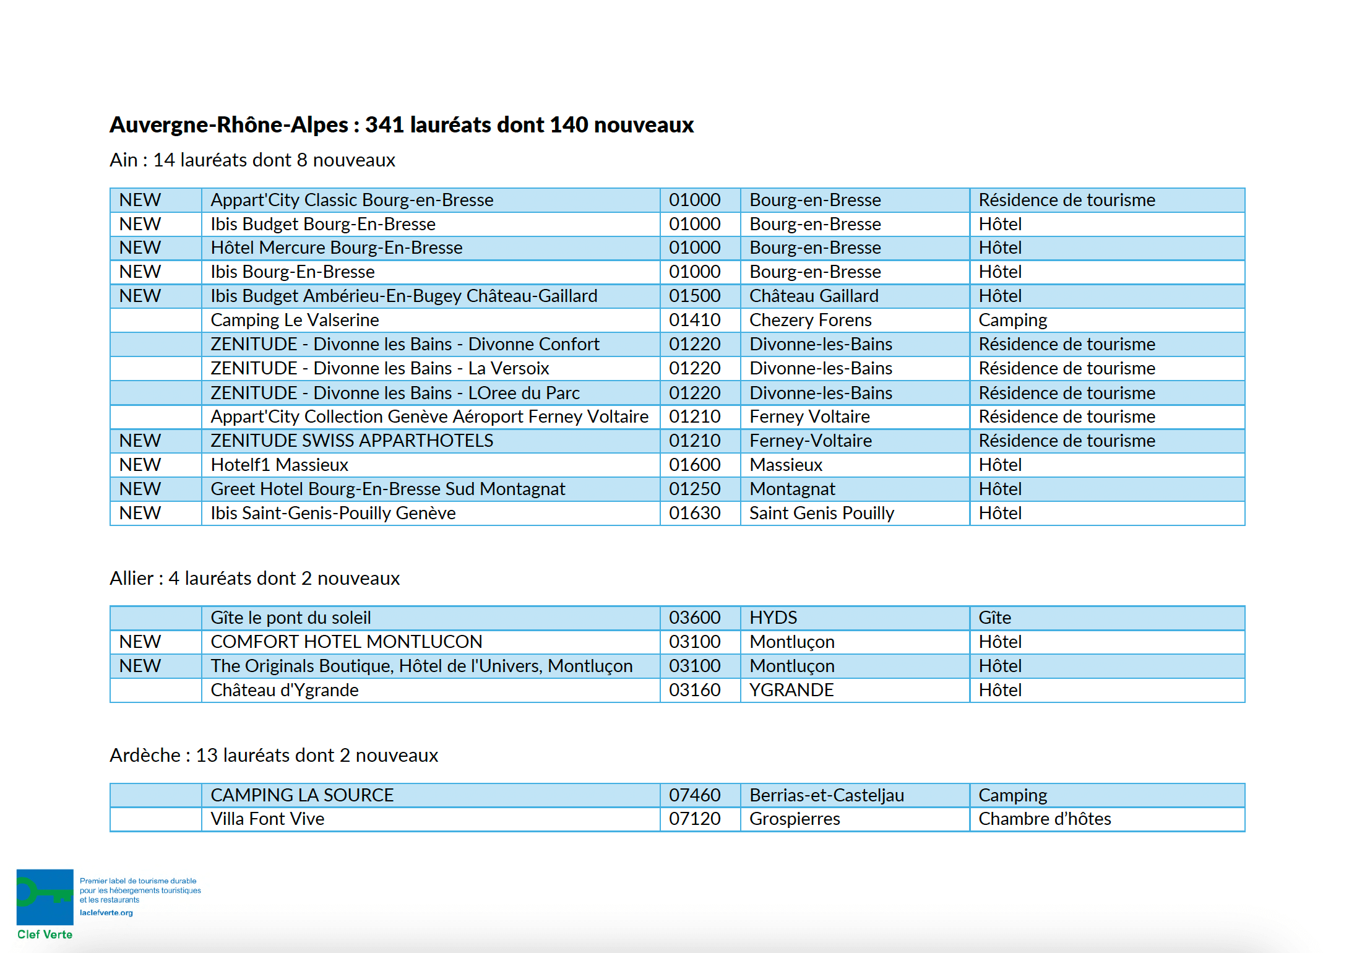Screen dimensions: 1349x953
Task: Select 'Ardèche : 13 lauréats dont 2 nouveaux'
Action: pyautogui.click(x=274, y=756)
